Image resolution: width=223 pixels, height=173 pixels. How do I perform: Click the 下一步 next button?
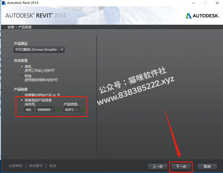click(181, 166)
